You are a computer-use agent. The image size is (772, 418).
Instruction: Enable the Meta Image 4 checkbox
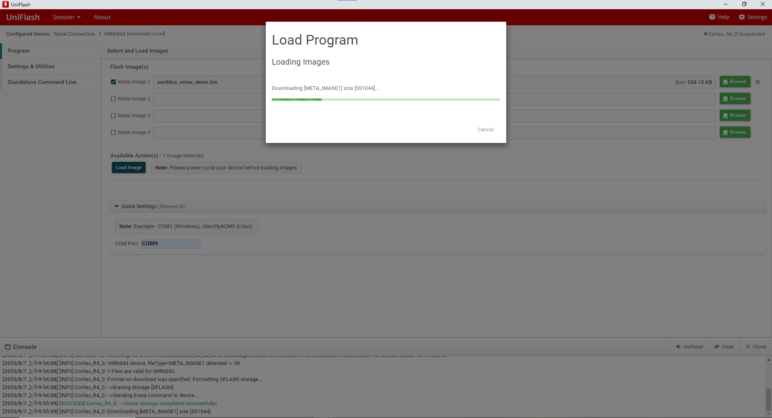tap(113, 133)
